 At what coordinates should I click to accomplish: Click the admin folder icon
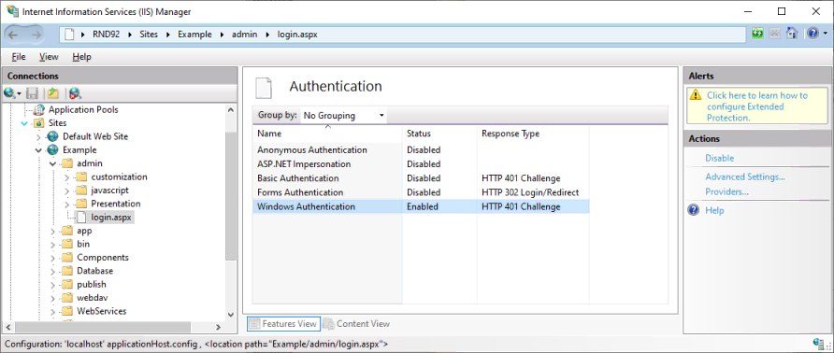[x=66, y=163]
